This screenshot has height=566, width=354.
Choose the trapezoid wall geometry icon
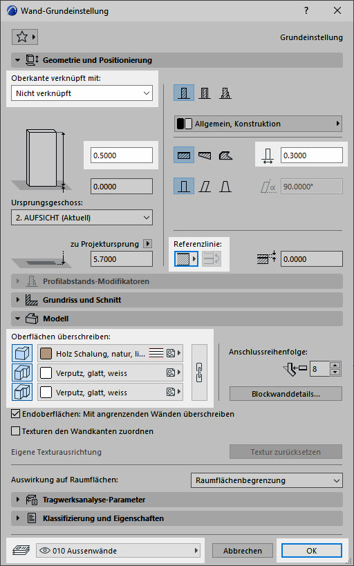(205, 155)
